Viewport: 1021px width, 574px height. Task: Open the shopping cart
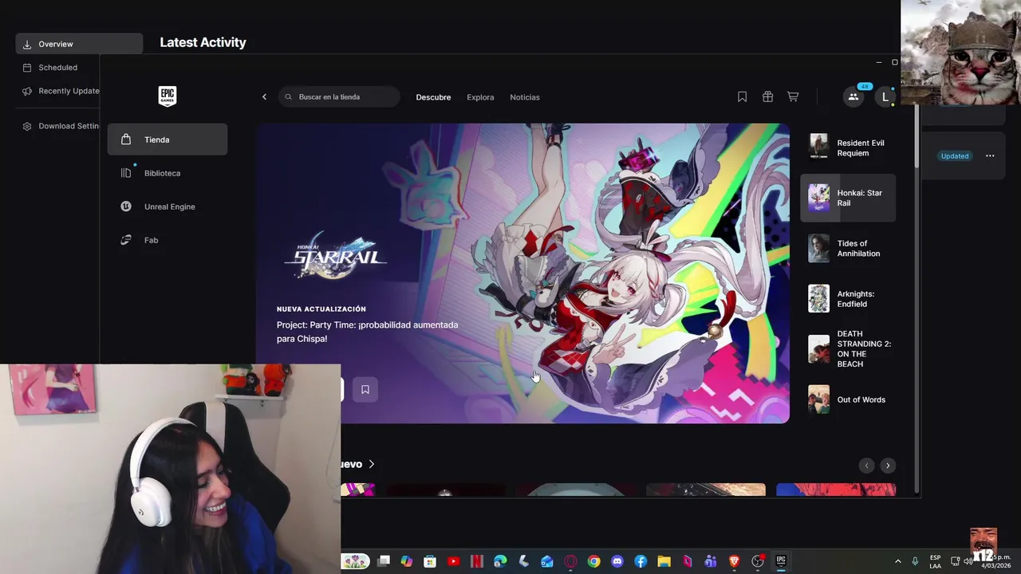click(x=793, y=97)
